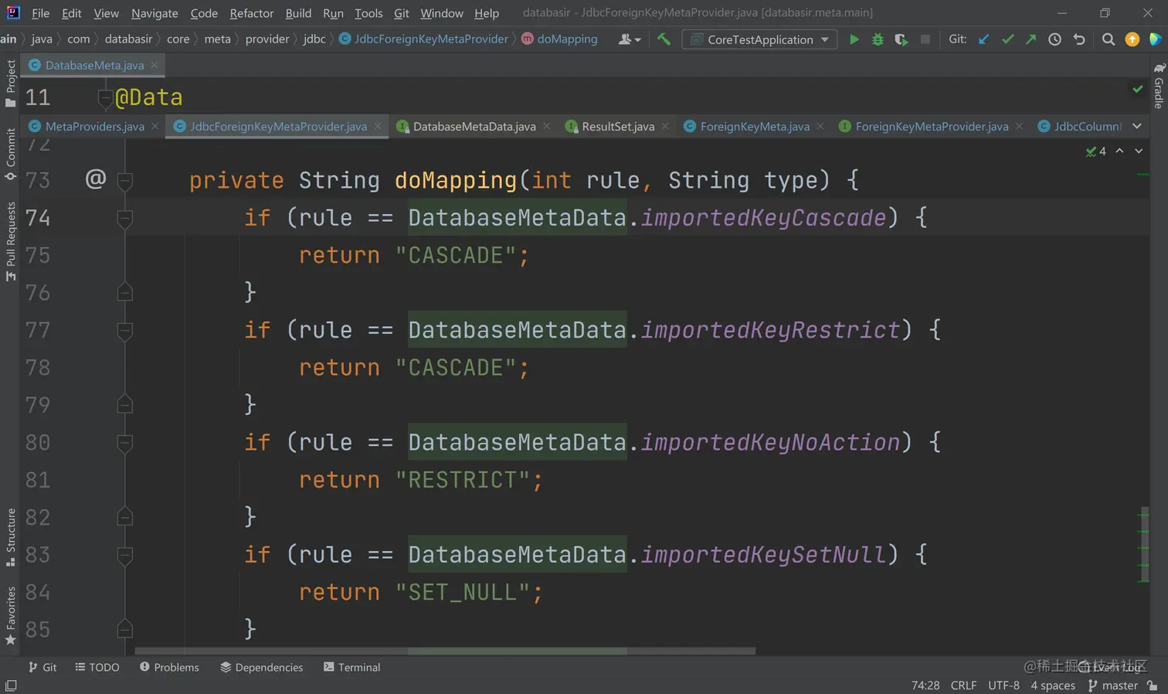Start debugging with the bug icon
Image resolution: width=1168 pixels, height=694 pixels.
tap(878, 39)
